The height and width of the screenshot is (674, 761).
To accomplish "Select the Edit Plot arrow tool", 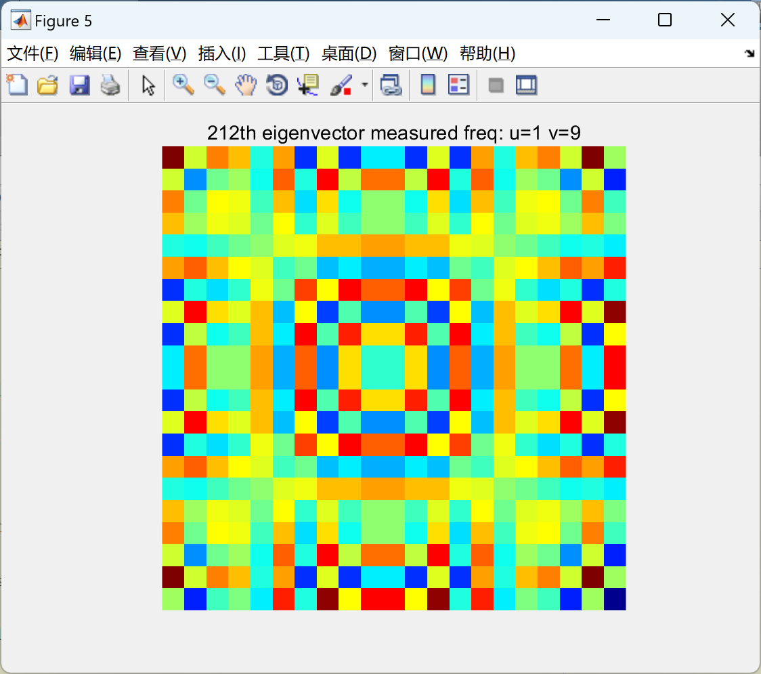I will point(148,85).
